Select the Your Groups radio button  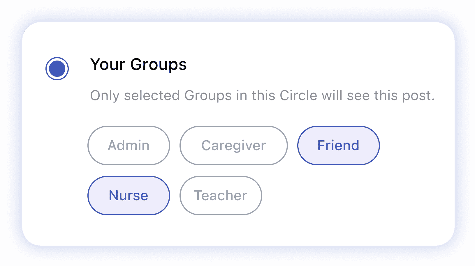coord(57,69)
